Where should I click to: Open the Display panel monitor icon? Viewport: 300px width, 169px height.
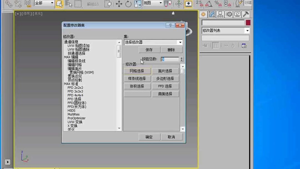tap(237, 14)
